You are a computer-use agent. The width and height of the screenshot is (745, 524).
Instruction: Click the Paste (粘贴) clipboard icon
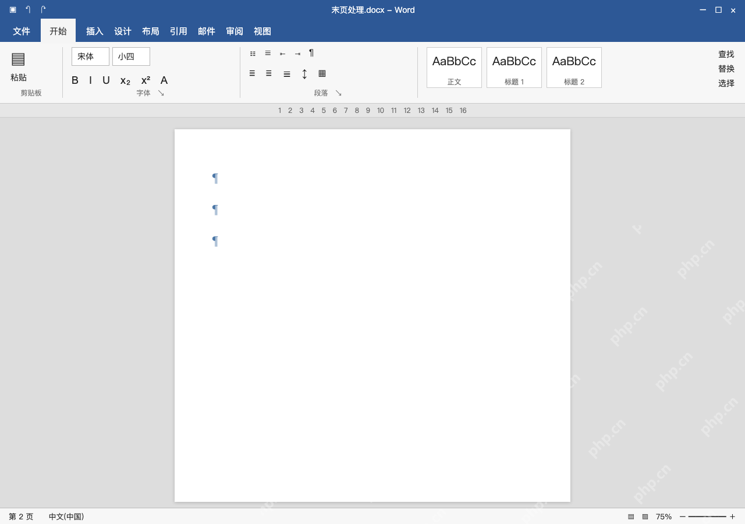pos(18,59)
